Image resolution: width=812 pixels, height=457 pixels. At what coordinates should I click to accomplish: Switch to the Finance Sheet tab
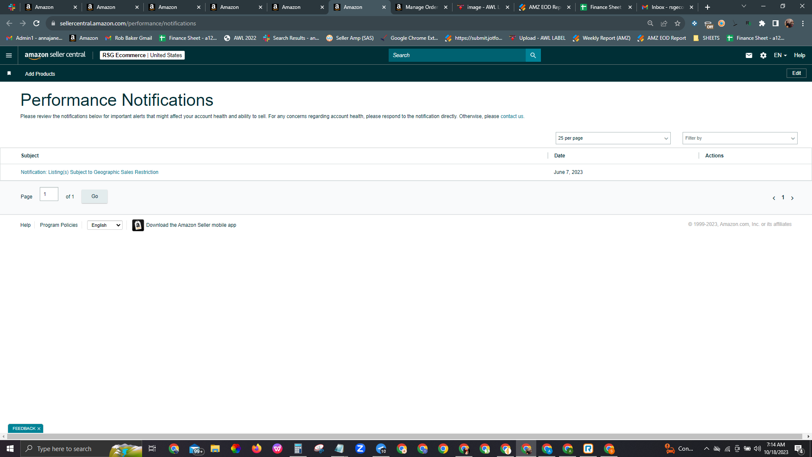[607, 7]
